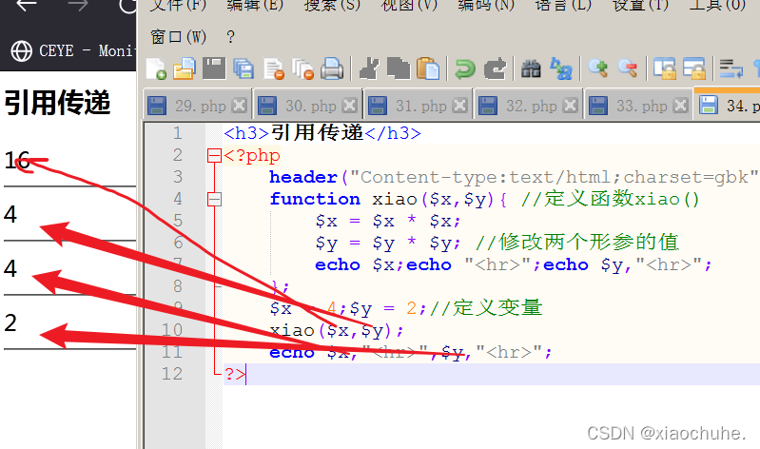
Task: Click the globe icon on CEYE browser tab
Action: [21, 51]
